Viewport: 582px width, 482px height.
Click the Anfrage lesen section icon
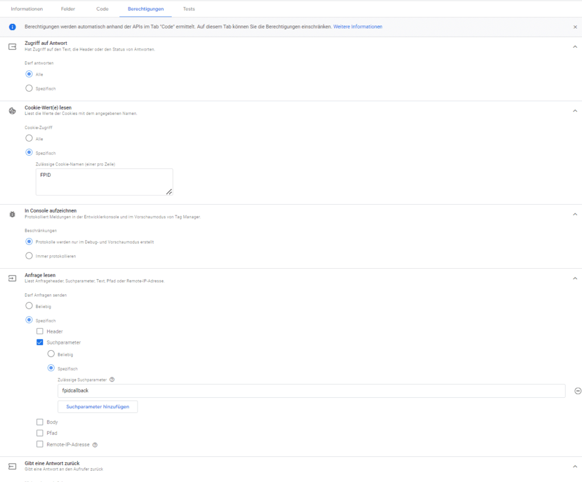pos(13,279)
